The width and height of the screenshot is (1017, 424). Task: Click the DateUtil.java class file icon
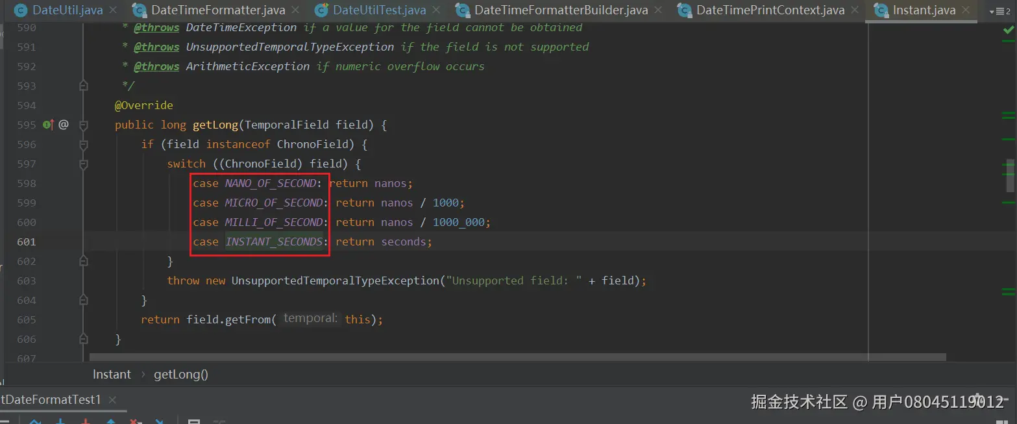[x=21, y=10]
